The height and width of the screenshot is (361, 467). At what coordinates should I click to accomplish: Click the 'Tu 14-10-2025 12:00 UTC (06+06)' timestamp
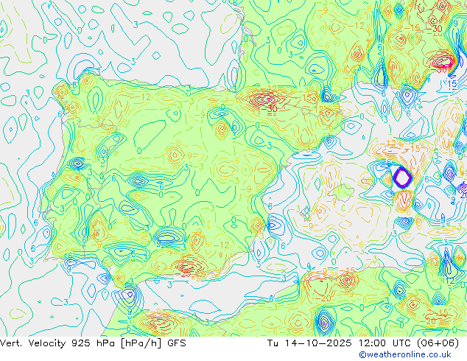(x=363, y=343)
